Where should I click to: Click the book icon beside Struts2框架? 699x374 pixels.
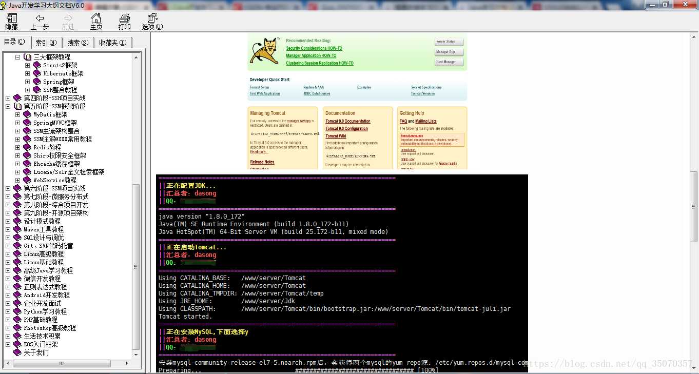click(x=37, y=65)
